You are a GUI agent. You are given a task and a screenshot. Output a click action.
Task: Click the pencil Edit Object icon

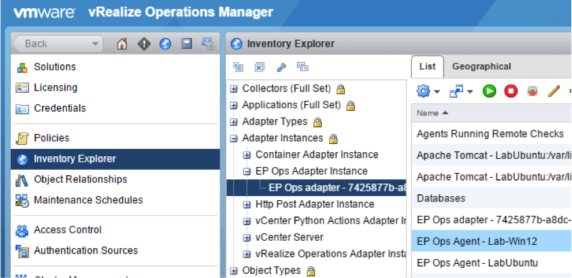point(554,91)
